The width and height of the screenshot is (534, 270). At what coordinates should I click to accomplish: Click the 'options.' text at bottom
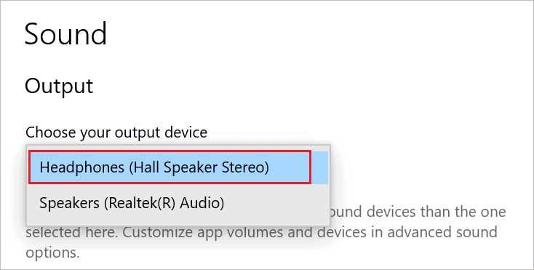(52, 253)
